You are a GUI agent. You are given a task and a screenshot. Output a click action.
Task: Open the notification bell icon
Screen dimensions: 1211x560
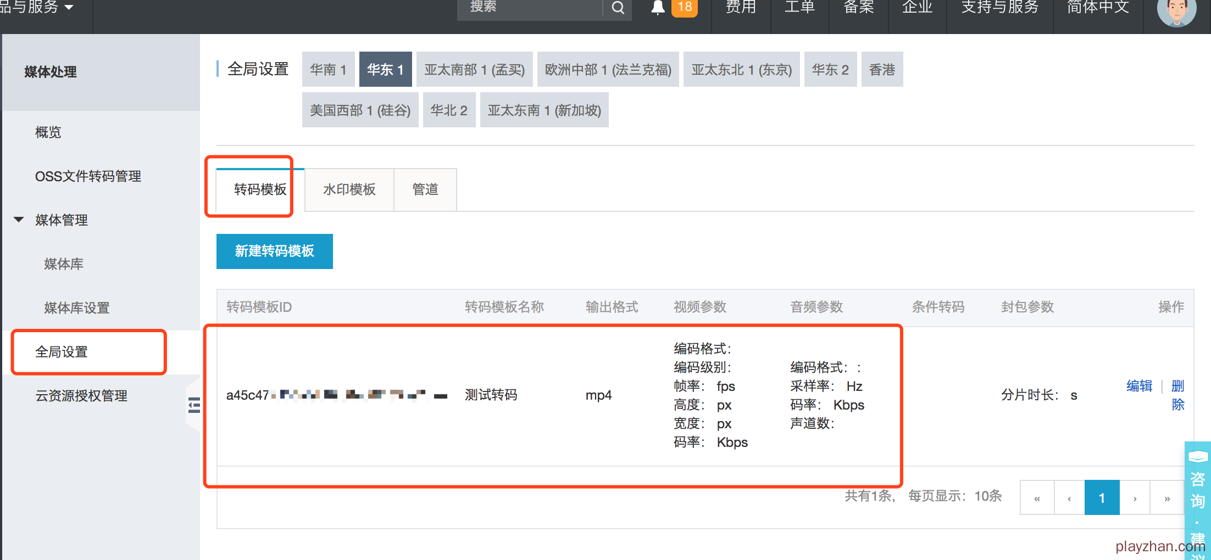(658, 8)
